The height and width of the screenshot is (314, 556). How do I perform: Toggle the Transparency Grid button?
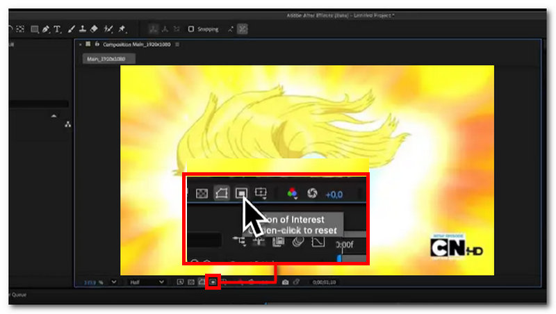(191, 282)
